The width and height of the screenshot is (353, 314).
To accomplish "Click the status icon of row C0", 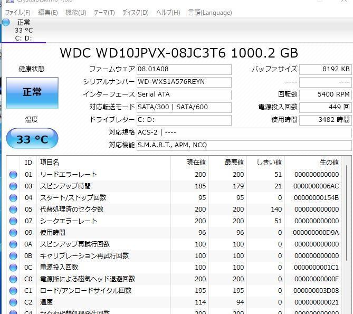I will (13, 279).
